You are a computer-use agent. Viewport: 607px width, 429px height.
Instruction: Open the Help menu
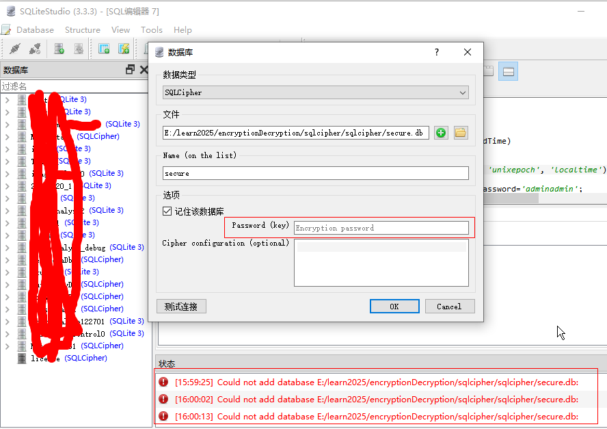183,30
